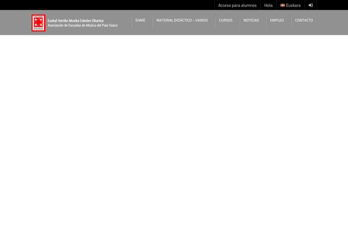This screenshot has width=348, height=232.
Task: Go to the Contacto page
Action: click(x=304, y=20)
